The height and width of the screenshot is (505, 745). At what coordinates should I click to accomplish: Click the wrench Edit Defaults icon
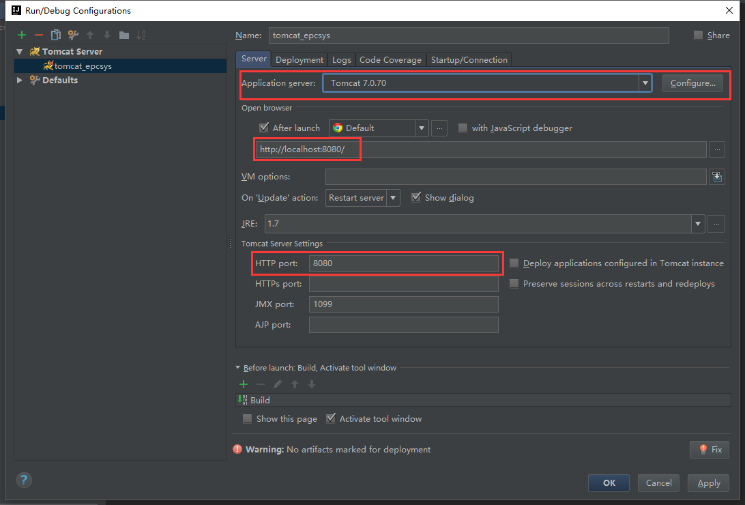73,35
